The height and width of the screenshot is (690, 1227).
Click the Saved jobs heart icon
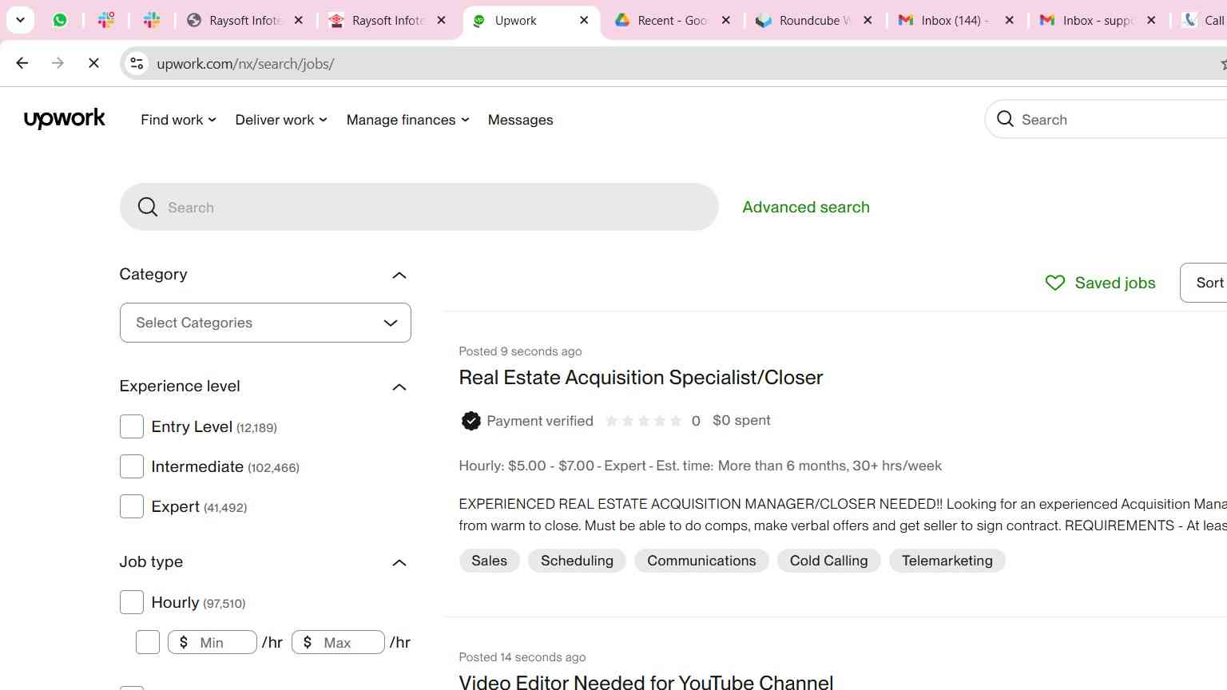tap(1055, 283)
